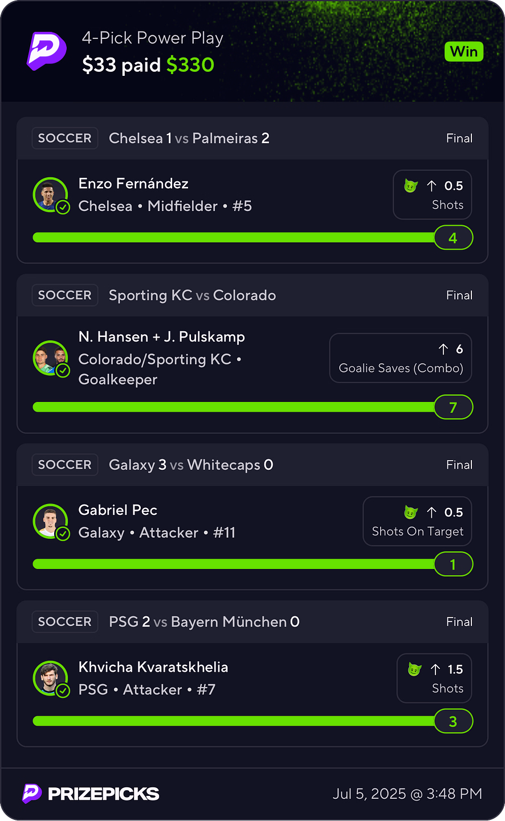Click the Hansen and Pulskamp combo avatar

51,358
